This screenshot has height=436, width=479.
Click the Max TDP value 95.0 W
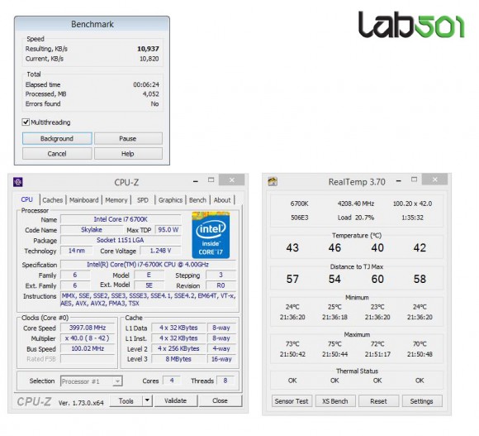[168, 230]
